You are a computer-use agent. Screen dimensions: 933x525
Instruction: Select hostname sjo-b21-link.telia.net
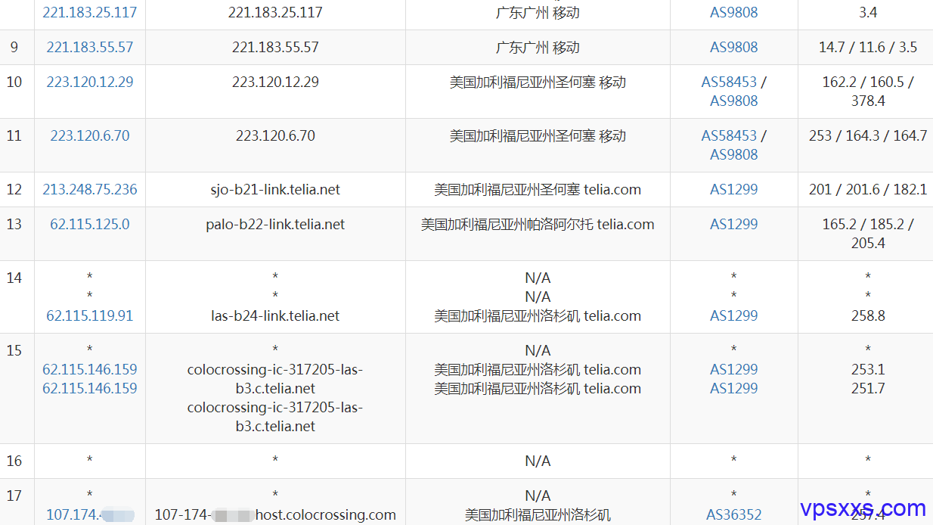click(x=275, y=189)
